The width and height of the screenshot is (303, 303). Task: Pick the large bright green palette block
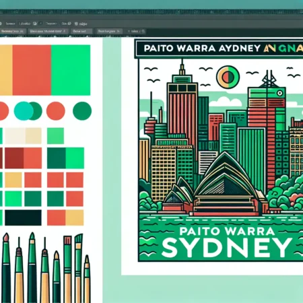[x=71, y=70]
